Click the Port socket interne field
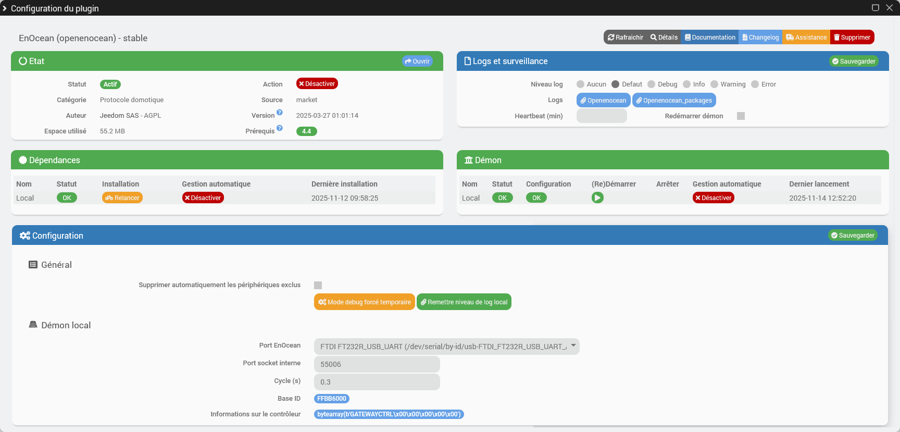Screen dimensions: 900x432 pyautogui.click(x=377, y=364)
